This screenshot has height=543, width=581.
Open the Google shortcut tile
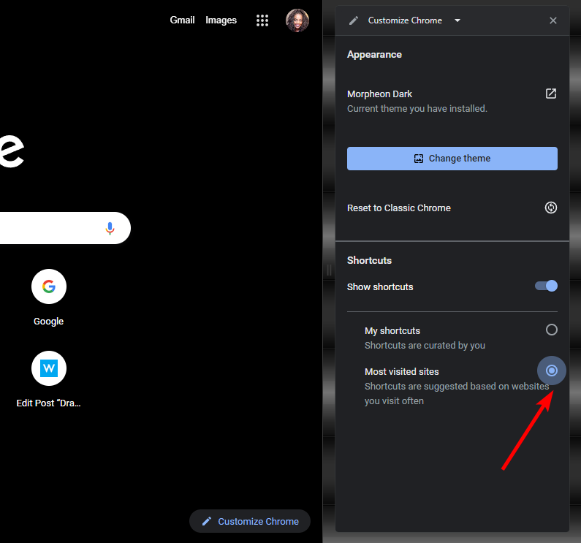tap(48, 298)
